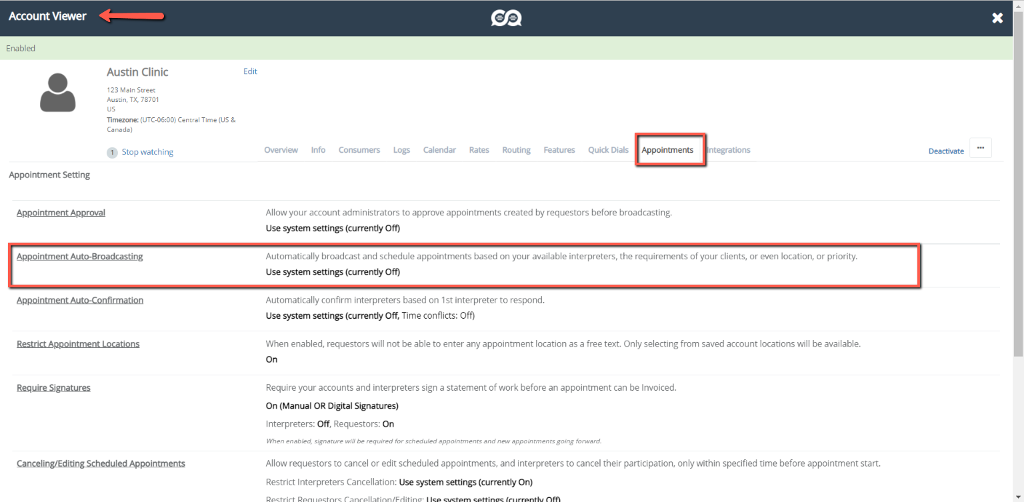
Task: Open the Calendar tab
Action: 439,150
